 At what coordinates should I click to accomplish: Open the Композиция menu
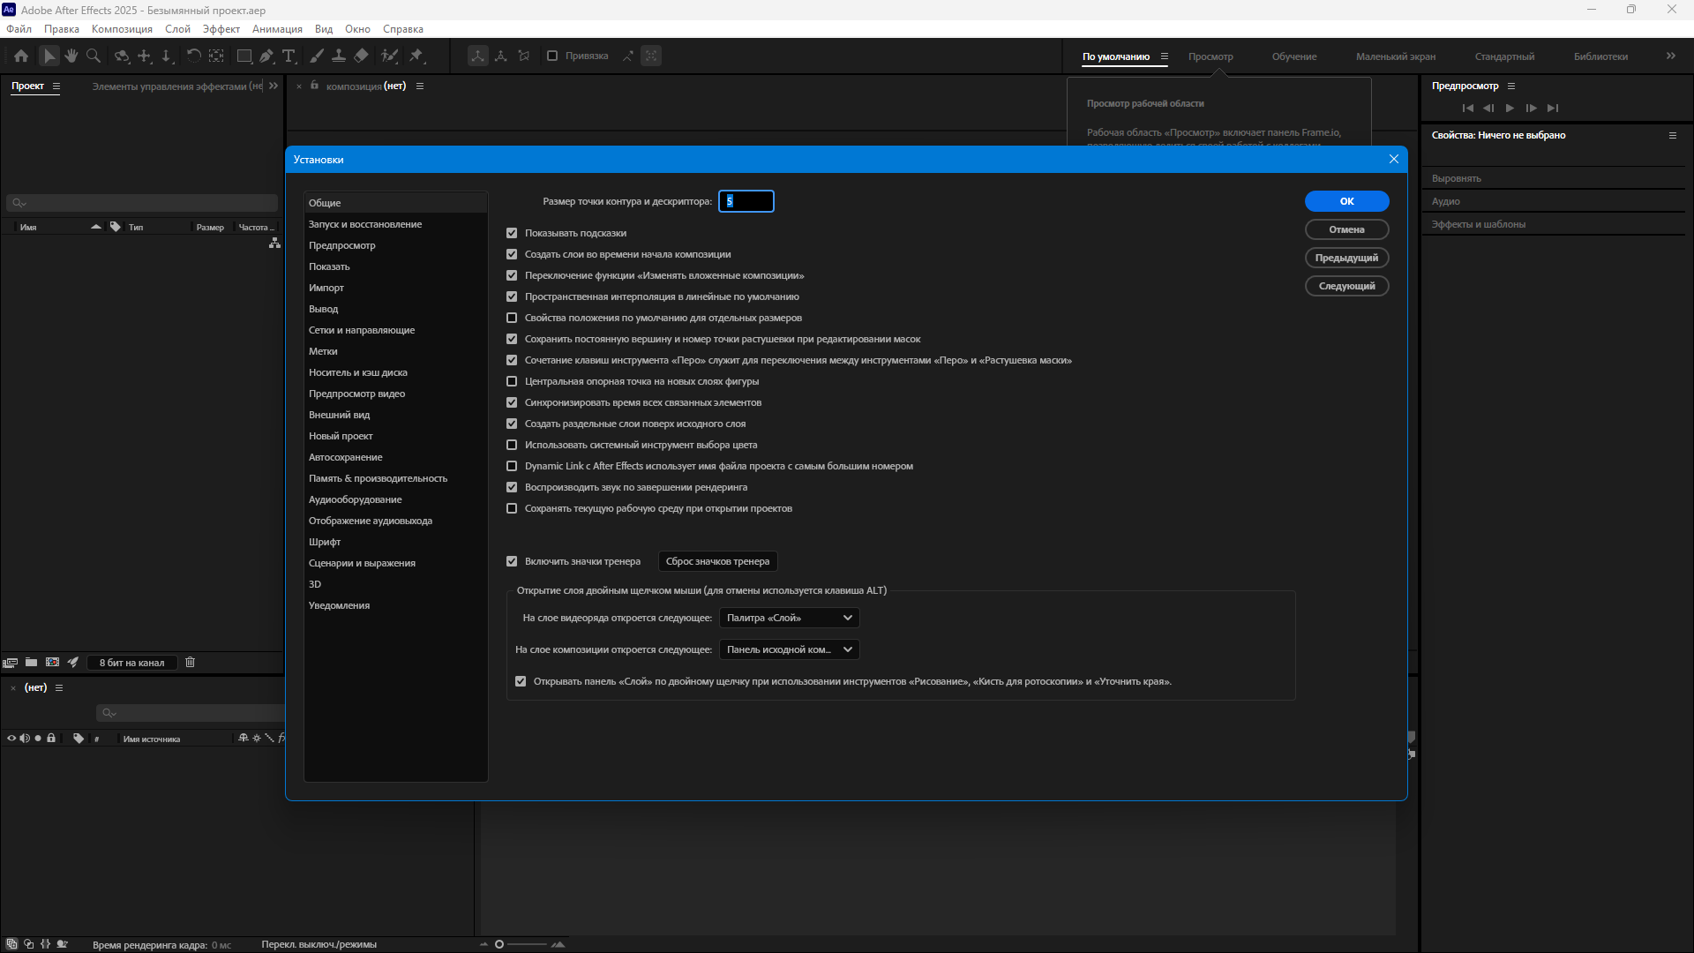[122, 29]
